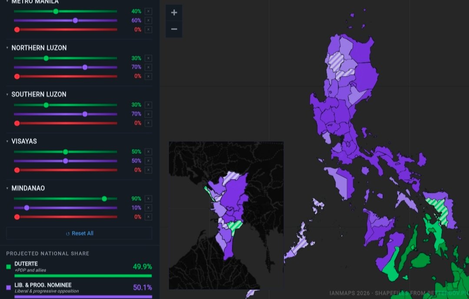Click the Metro Manila 60% value label
This screenshot has width=469, height=299.
coord(136,20)
